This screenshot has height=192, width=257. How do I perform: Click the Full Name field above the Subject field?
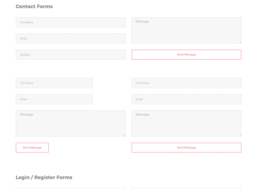point(70,22)
